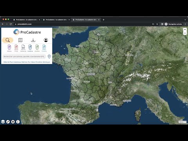Screen dimensions: 188x141
Task: Activate the pencil drawing tool
Action: coord(8,122)
